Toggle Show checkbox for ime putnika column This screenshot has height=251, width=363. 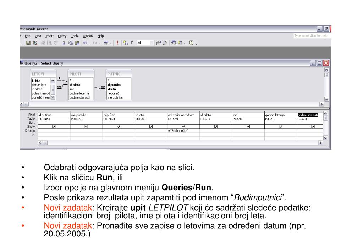[86, 127]
